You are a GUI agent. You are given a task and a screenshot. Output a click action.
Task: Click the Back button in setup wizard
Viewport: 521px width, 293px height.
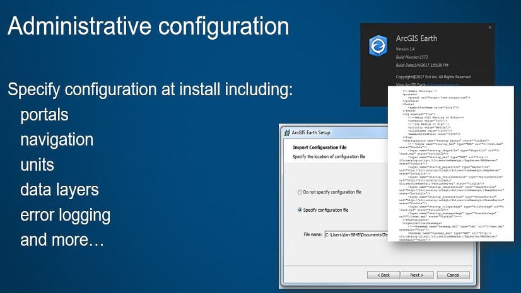(383, 275)
